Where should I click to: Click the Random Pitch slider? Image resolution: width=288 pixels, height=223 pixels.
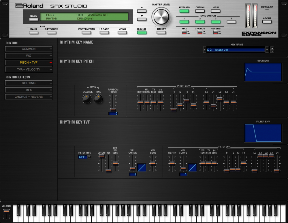113,109
